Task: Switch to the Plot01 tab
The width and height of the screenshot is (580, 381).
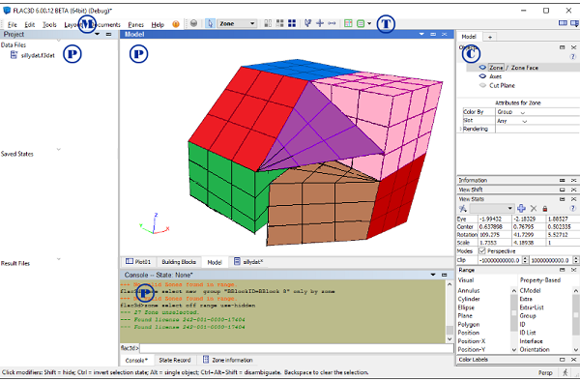Action: pos(138,262)
